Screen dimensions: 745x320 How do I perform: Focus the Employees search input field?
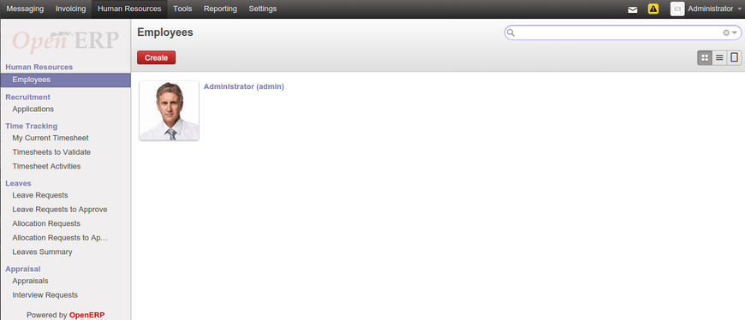[x=617, y=33]
